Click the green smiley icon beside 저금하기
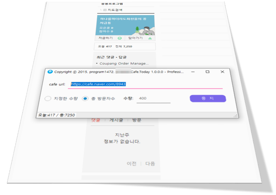The width and height of the screenshot is (276, 195). [119, 38]
